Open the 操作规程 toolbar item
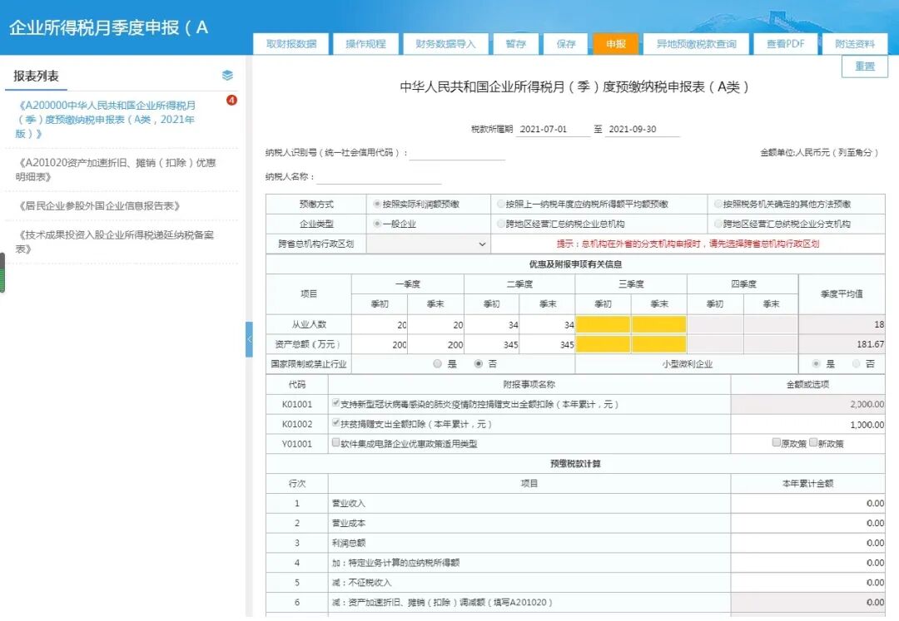Screen dimensions: 899x621 pos(365,43)
